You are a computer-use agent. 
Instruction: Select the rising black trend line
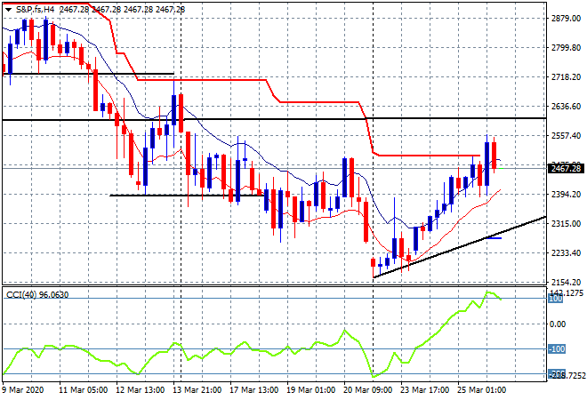[x=460, y=247]
